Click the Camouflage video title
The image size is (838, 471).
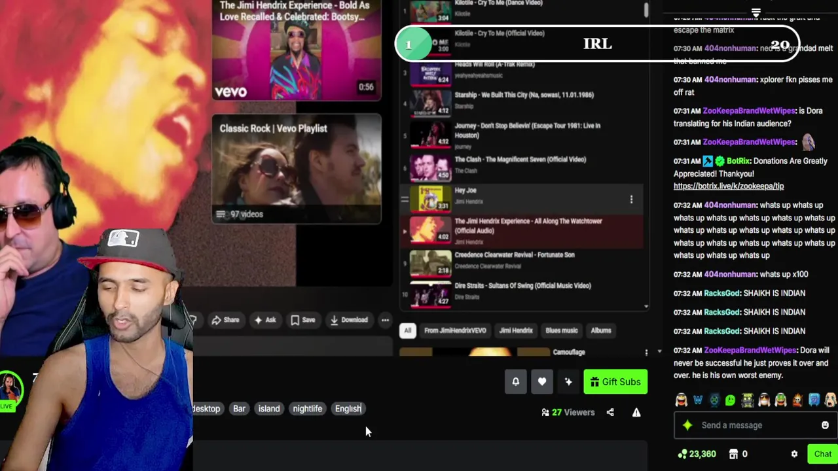click(x=569, y=352)
